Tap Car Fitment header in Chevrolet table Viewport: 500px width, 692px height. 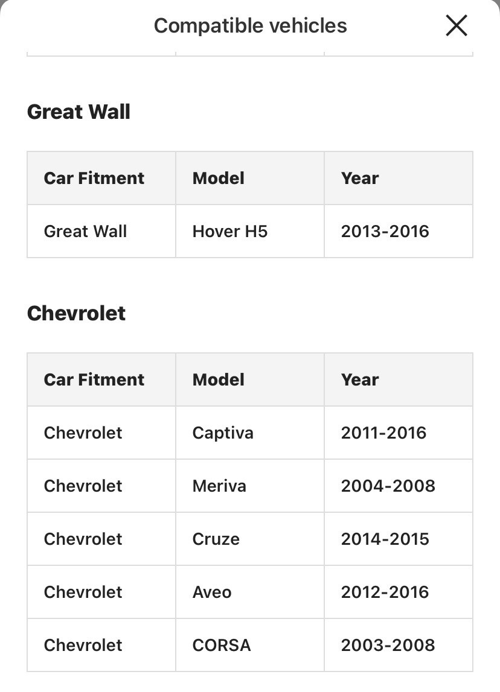tap(94, 380)
